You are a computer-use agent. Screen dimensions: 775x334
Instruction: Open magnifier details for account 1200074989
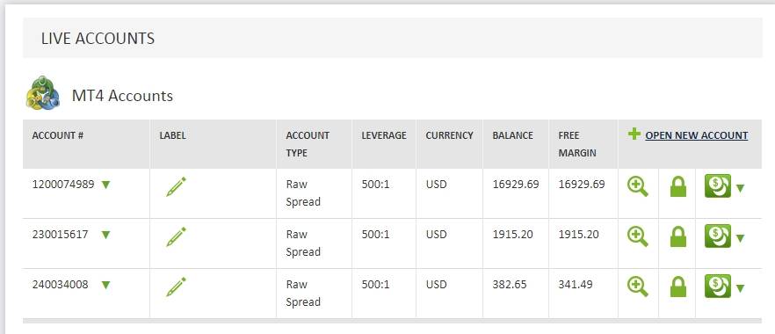638,187
